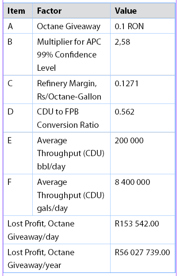Screen dimensions: 180x276
Task: Click the 0.1271 value cell
Action: pos(143,90)
